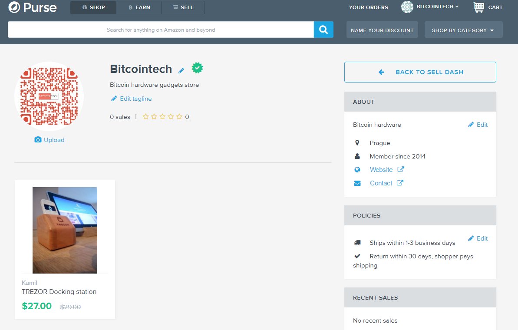Click the Kamil seller name
Viewport: 518px width, 330px height.
coord(30,283)
